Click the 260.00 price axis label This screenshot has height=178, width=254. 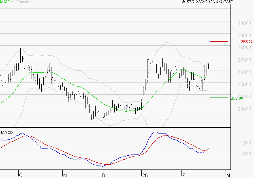pyautogui.click(x=244, y=72)
